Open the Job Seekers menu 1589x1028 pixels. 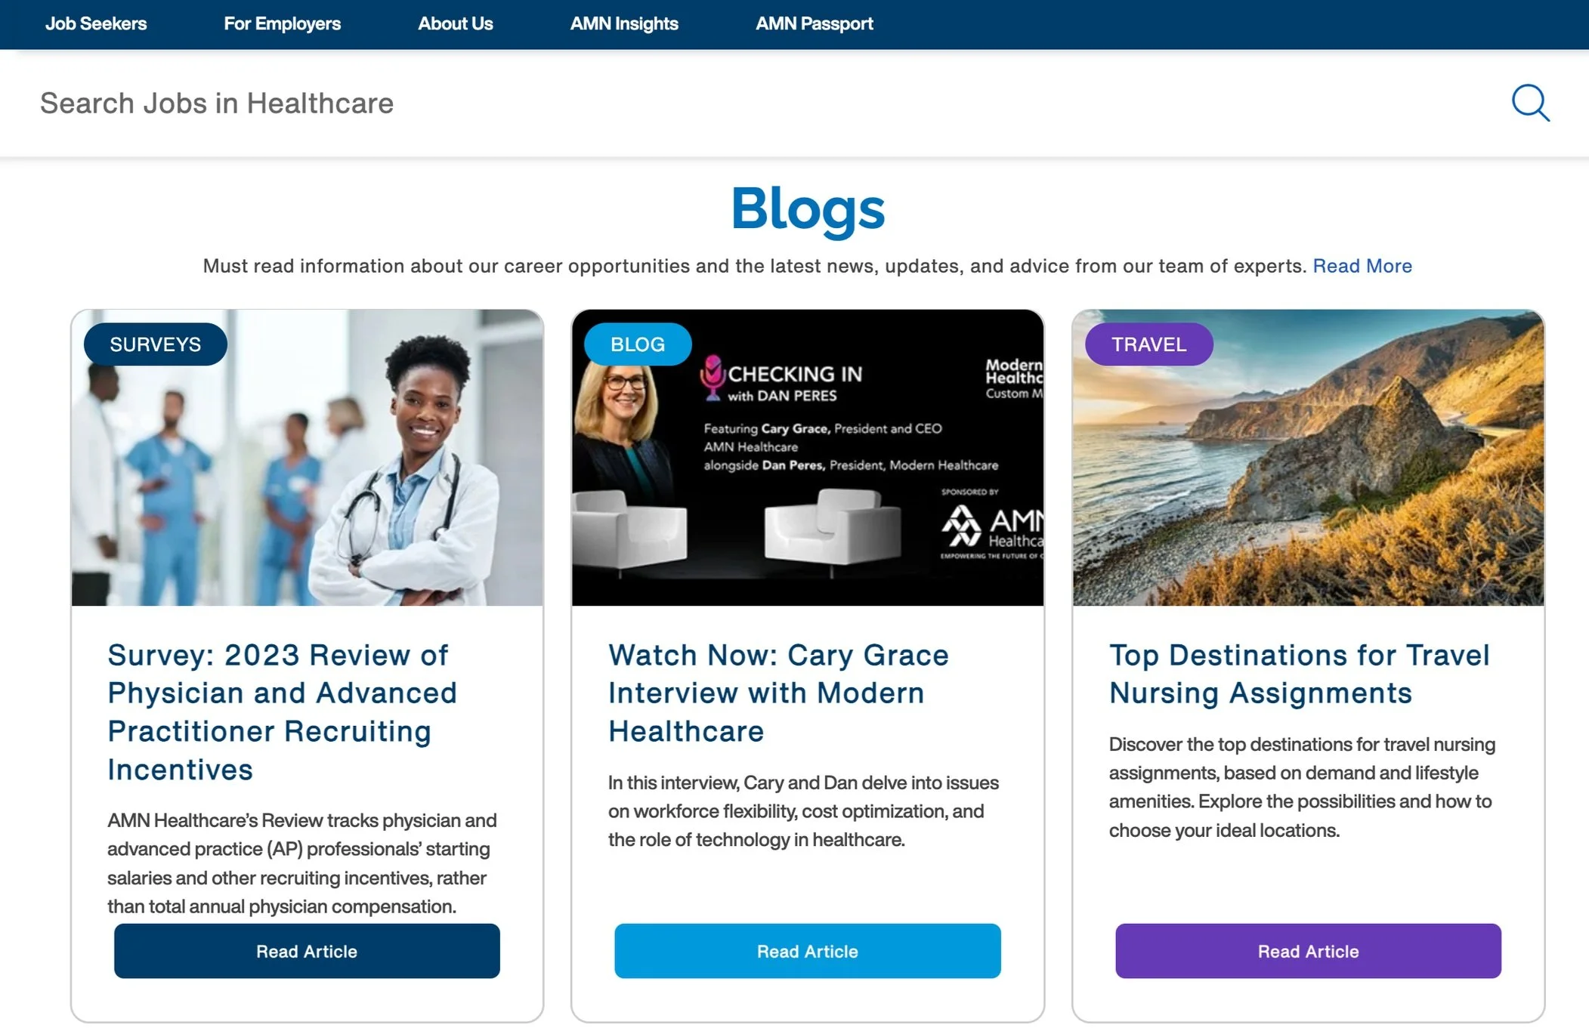[96, 23]
